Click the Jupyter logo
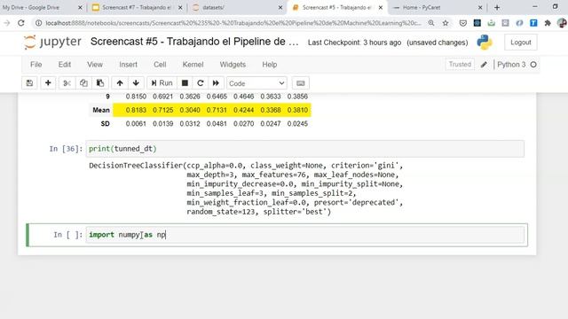The image size is (568, 319). pyautogui.click(x=52, y=42)
